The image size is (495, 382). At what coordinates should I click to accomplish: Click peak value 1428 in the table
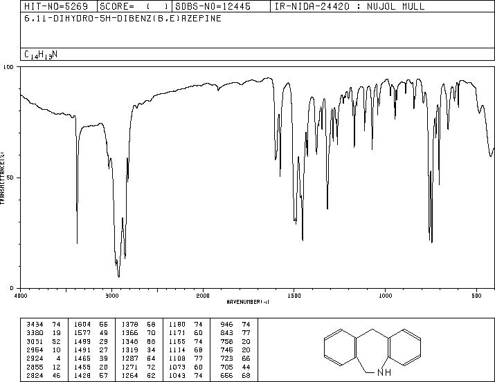[82, 375]
